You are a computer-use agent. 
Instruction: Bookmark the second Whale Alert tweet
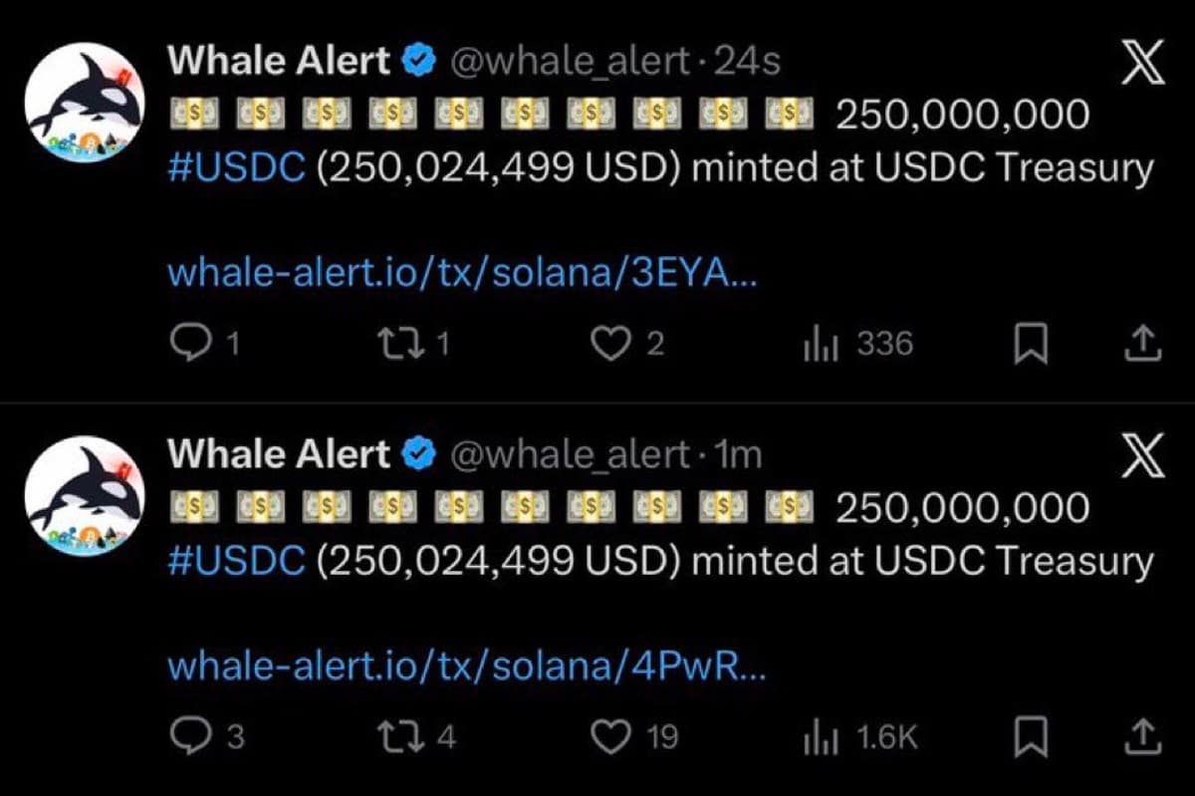[x=1031, y=737]
